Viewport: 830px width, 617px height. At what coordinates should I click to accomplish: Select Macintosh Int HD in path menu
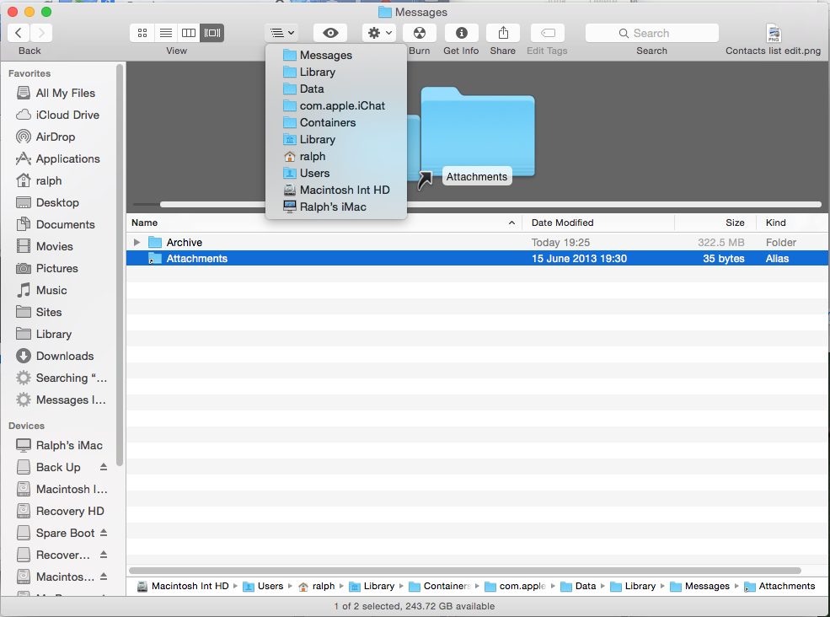click(x=336, y=190)
